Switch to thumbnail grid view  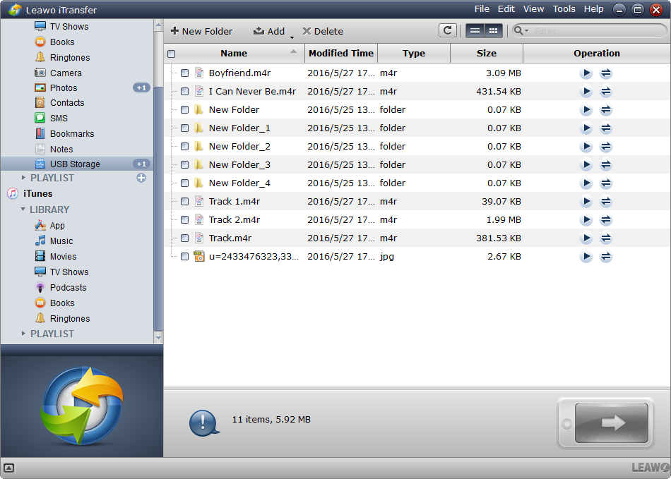[493, 31]
